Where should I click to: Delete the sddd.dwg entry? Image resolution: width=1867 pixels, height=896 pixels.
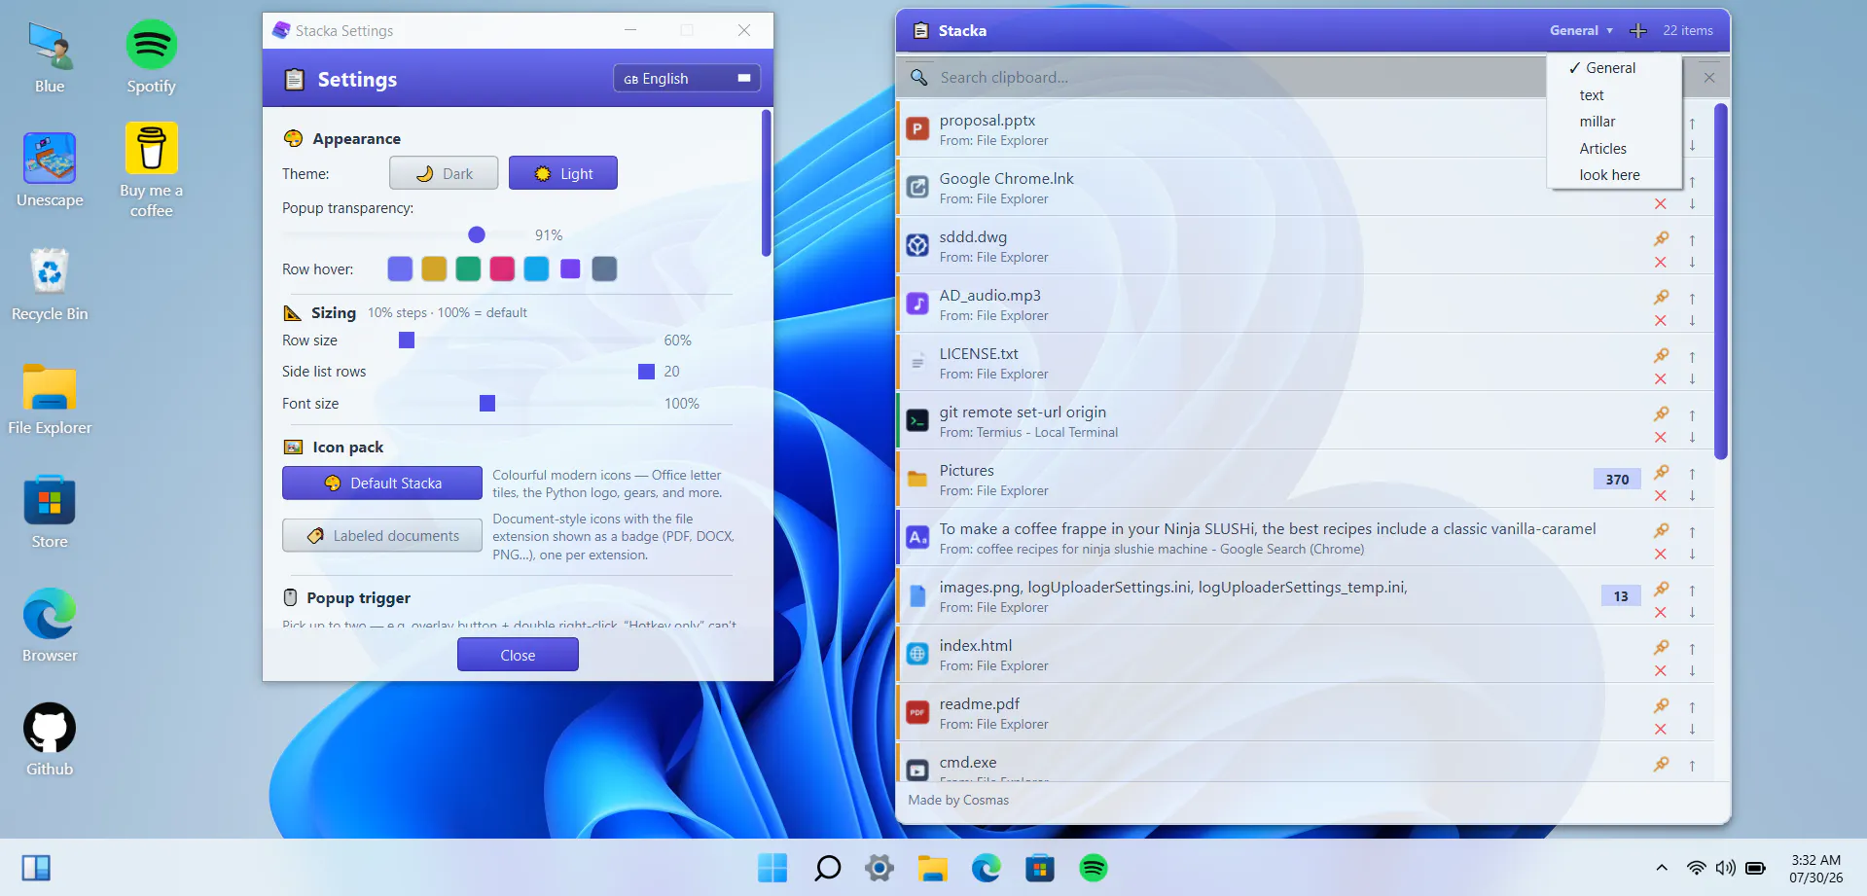tap(1661, 263)
